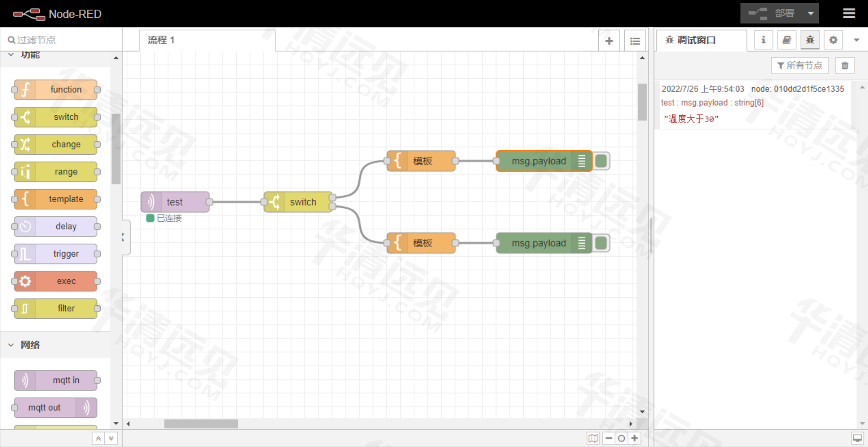Viewport: 868px width, 447px height.
Task: Click the 所有节点 filter button
Action: (800, 66)
